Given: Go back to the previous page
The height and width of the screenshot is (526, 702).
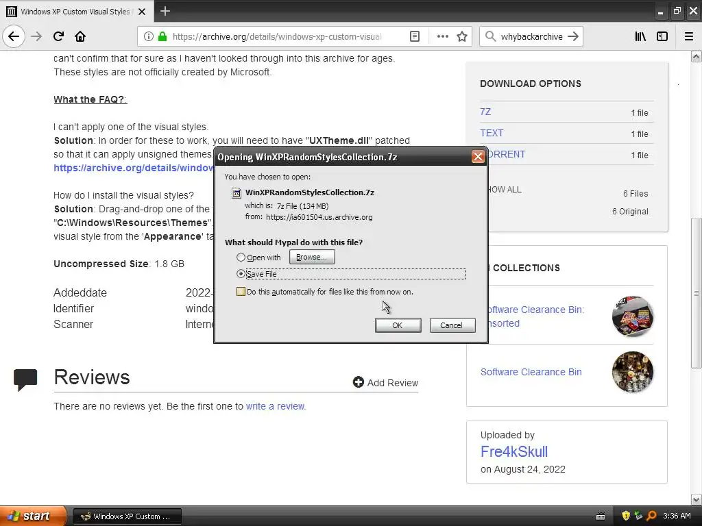Looking at the screenshot, I should coord(14,36).
